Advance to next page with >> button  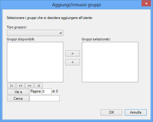pos(30,86)
